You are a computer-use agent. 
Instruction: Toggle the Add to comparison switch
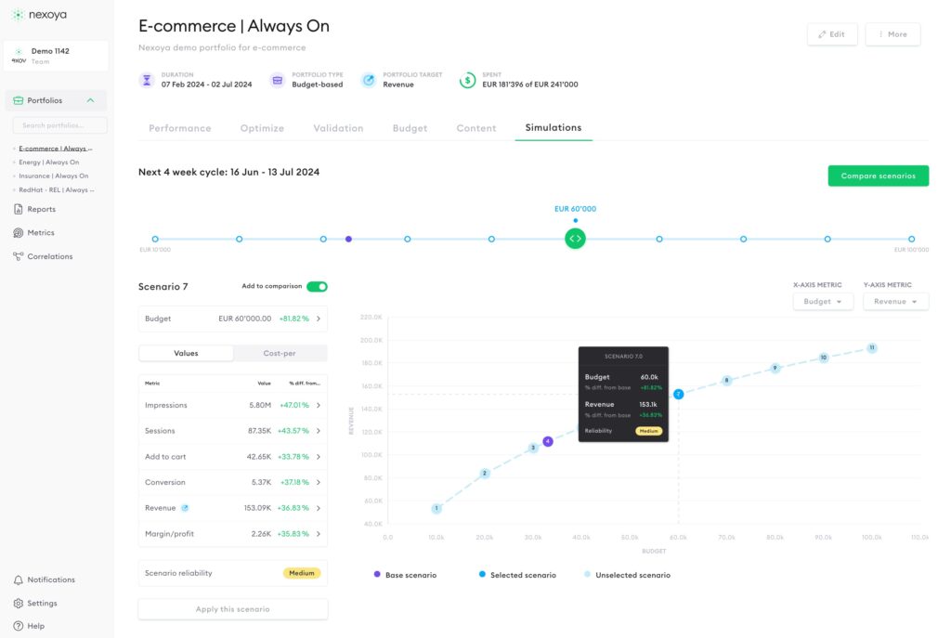point(317,287)
